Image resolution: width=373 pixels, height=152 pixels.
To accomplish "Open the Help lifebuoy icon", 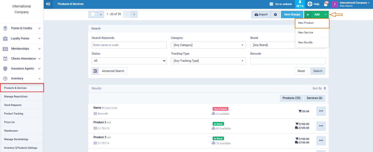I will click(x=310, y=4).
